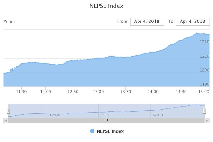This screenshot has height=142, width=213.
Task: Select the From date input field
Action: coord(147,22)
